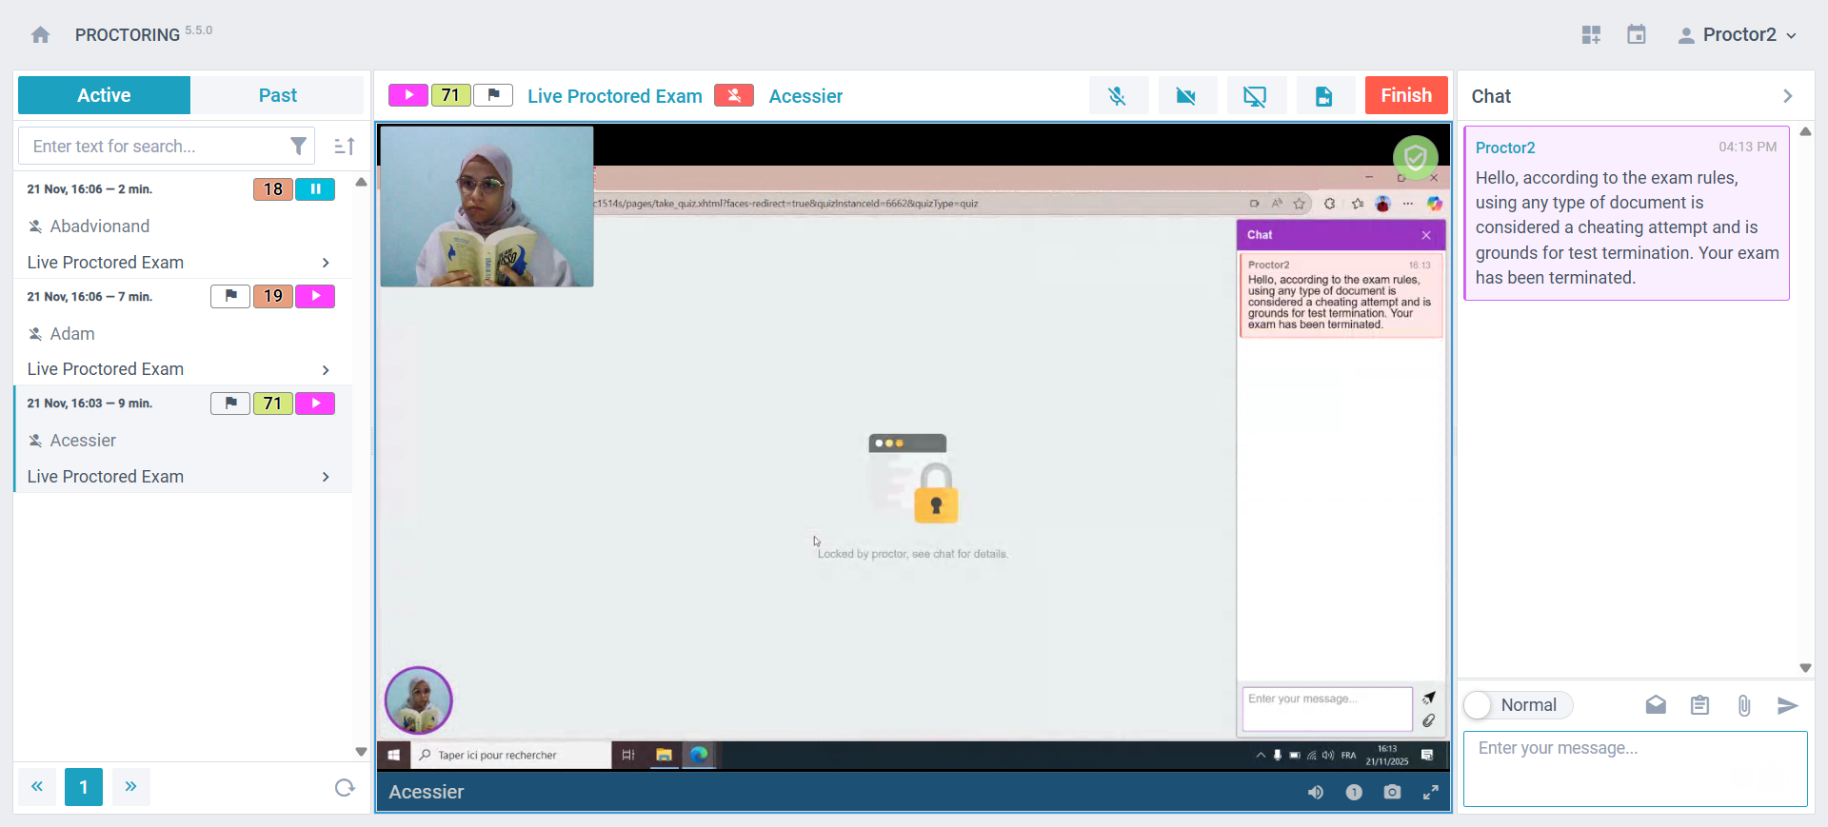Click the flag button in Acessier's session row

[230, 404]
